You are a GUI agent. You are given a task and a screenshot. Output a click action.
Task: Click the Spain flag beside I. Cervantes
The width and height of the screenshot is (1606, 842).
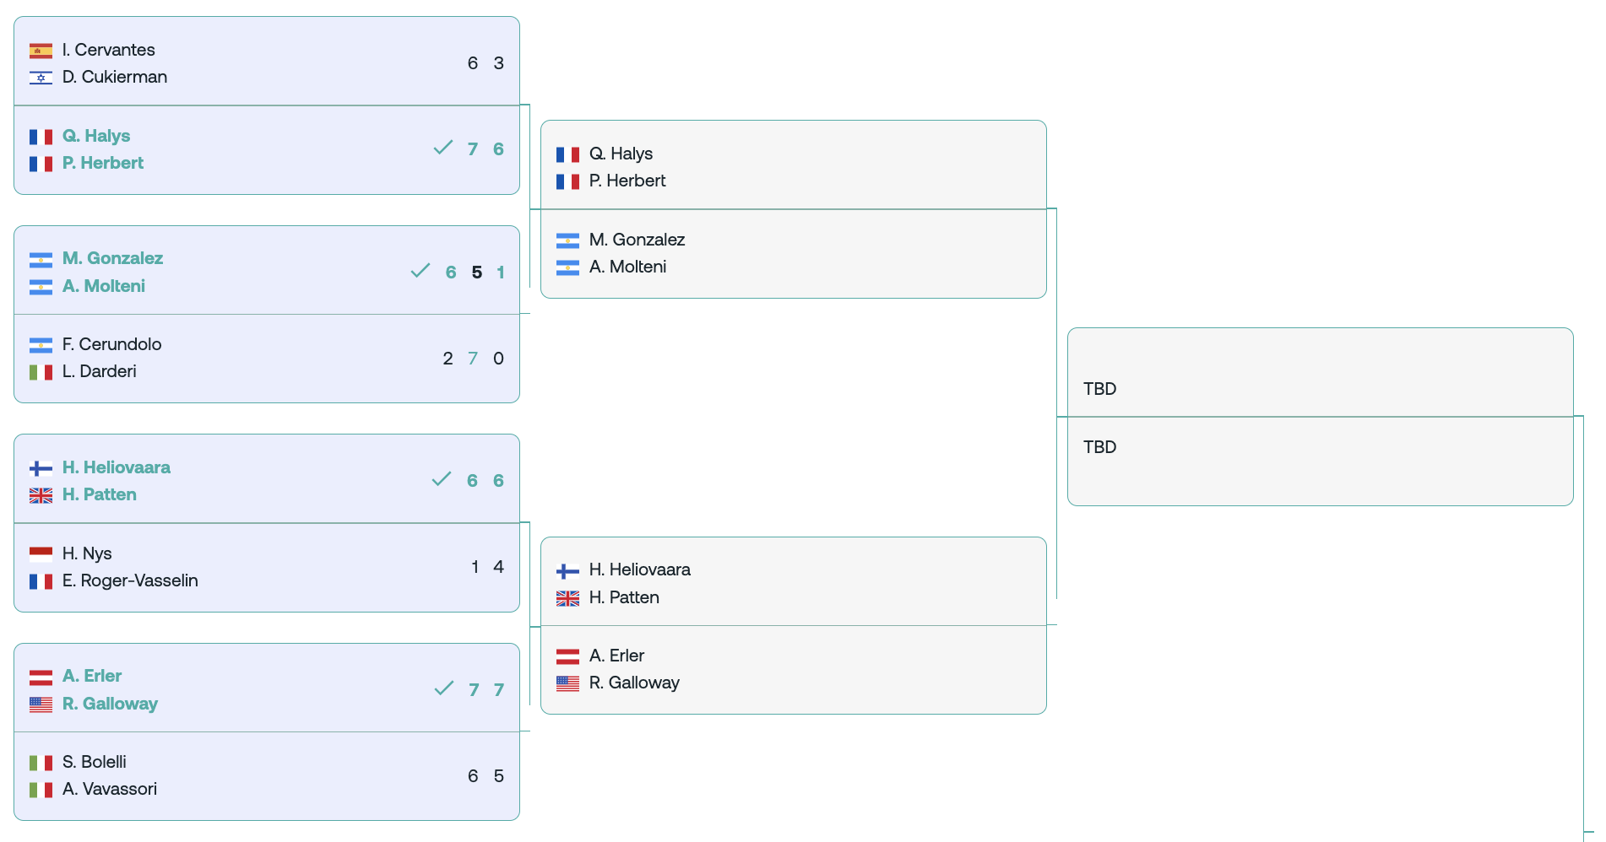(x=41, y=51)
